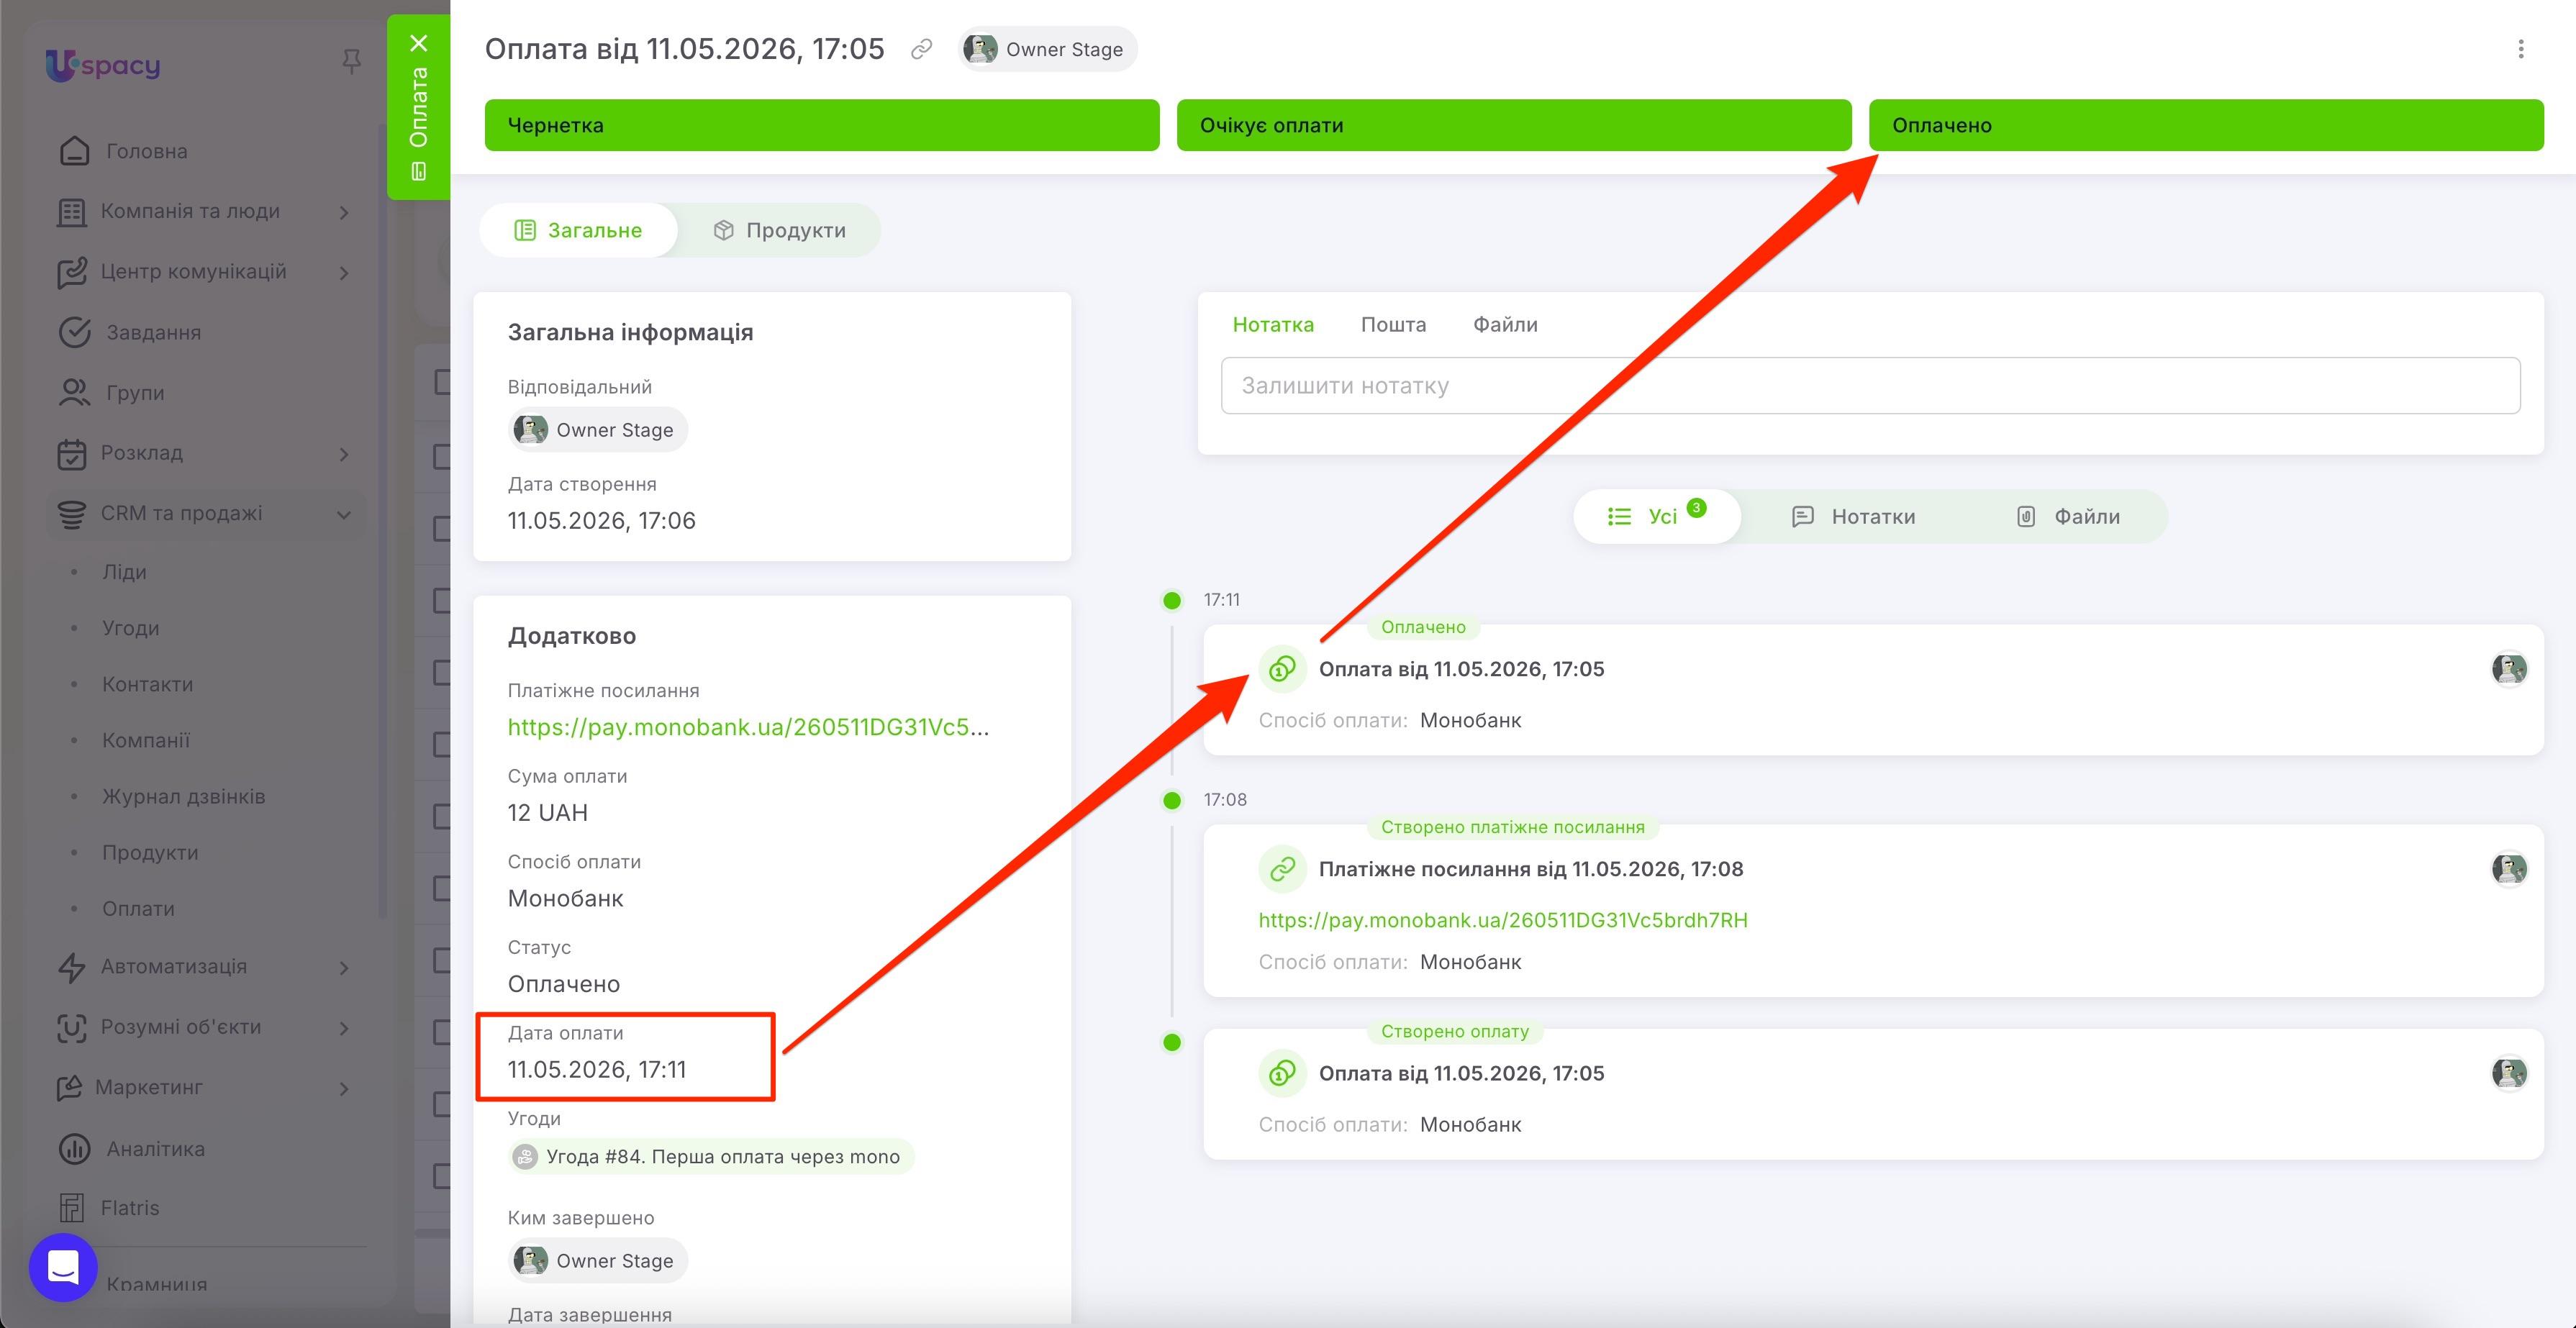The width and height of the screenshot is (2576, 1328).
Task: Open the Intercom chat bubble
Action: click(63, 1267)
